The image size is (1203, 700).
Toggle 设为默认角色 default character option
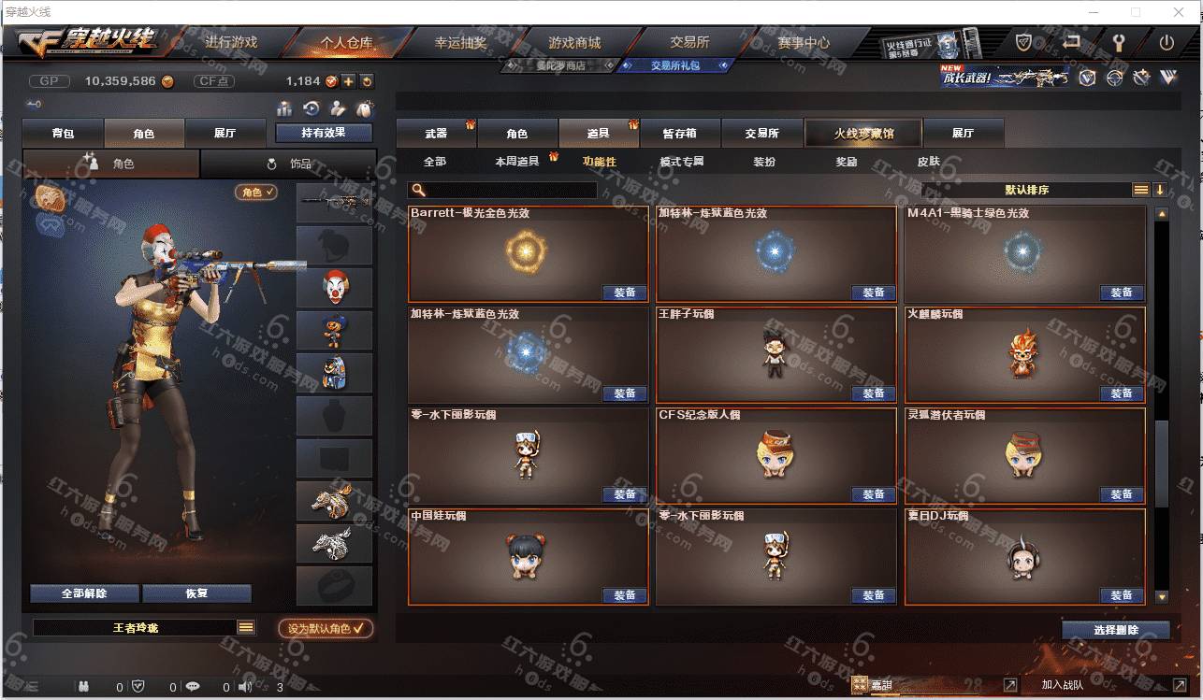(326, 628)
